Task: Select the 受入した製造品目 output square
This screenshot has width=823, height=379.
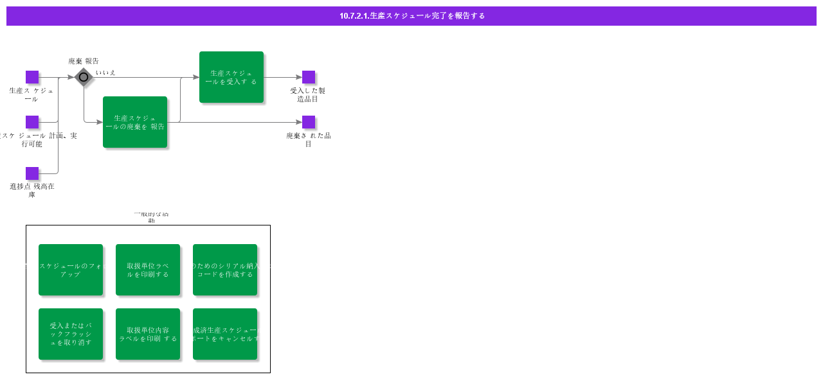Action: [309, 77]
